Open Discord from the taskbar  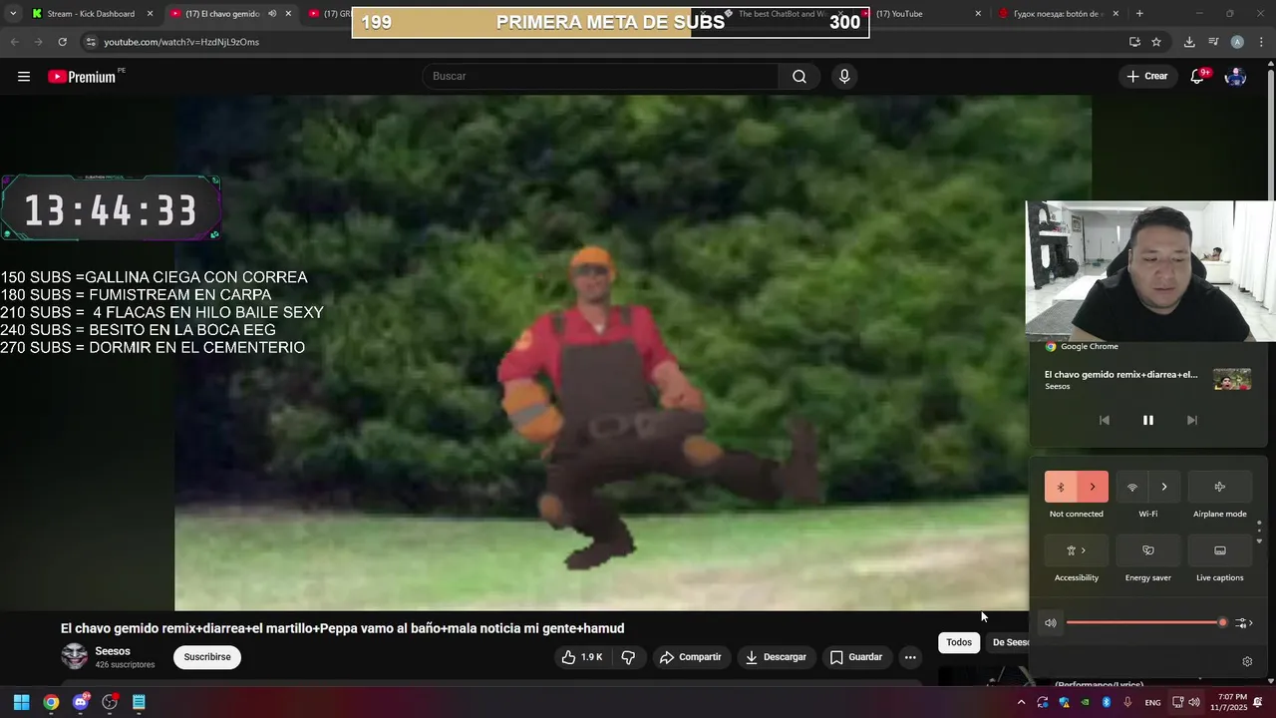[x=81, y=702]
